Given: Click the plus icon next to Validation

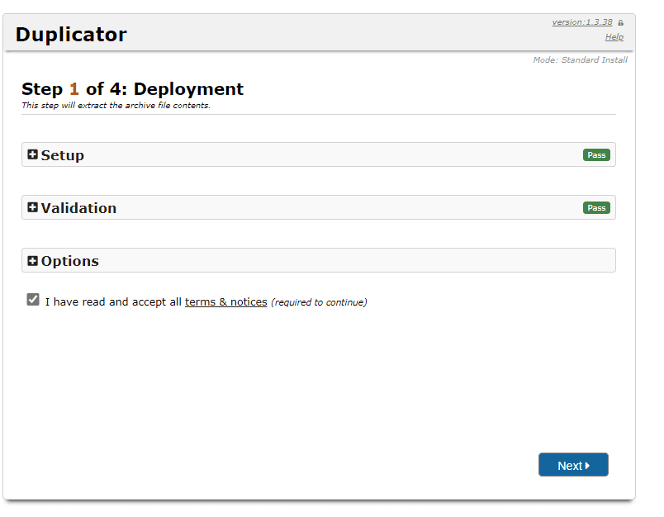Looking at the screenshot, I should 32,206.
